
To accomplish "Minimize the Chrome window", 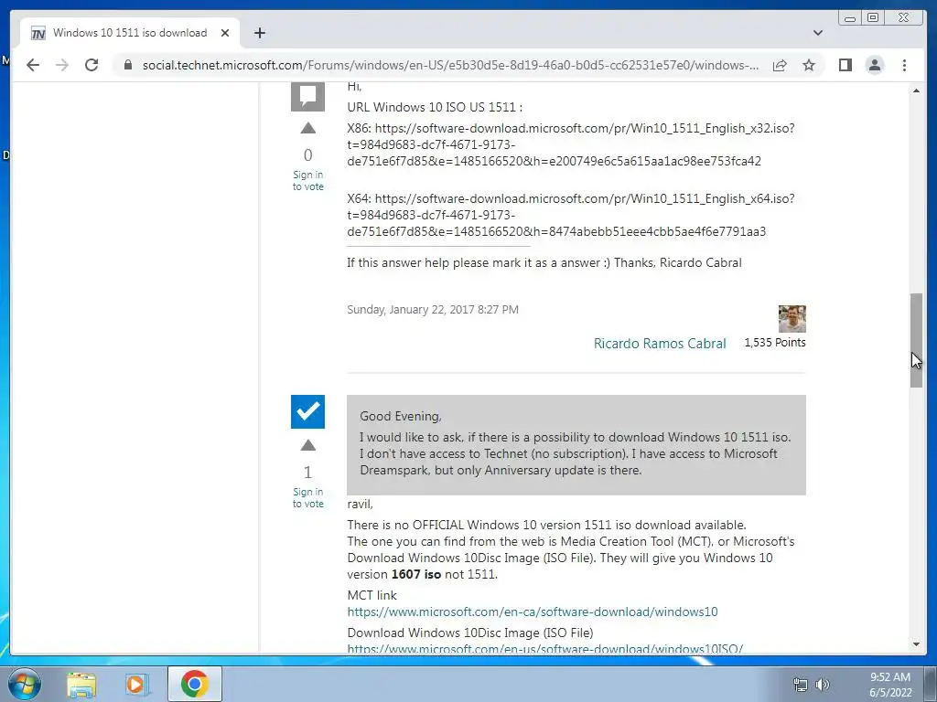I will pos(850,18).
